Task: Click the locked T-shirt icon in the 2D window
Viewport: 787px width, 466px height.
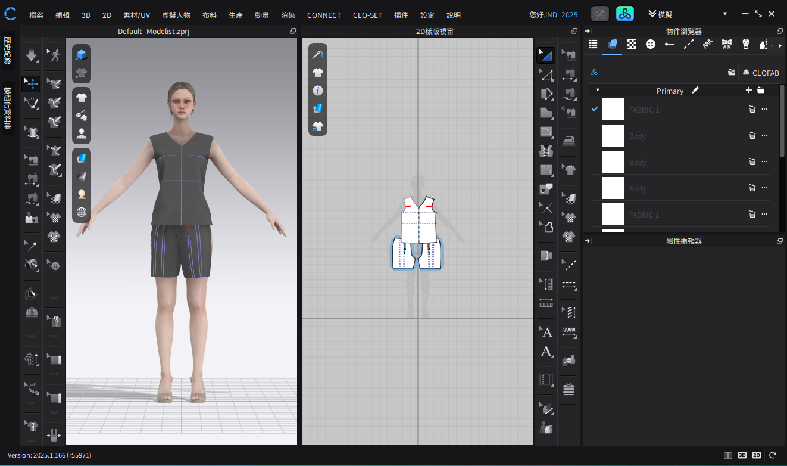Action: [x=318, y=126]
